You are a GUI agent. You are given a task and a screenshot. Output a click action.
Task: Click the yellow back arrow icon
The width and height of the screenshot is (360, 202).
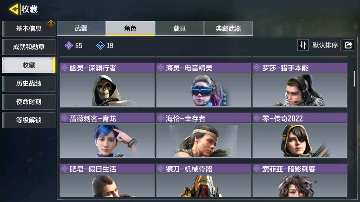point(14,9)
